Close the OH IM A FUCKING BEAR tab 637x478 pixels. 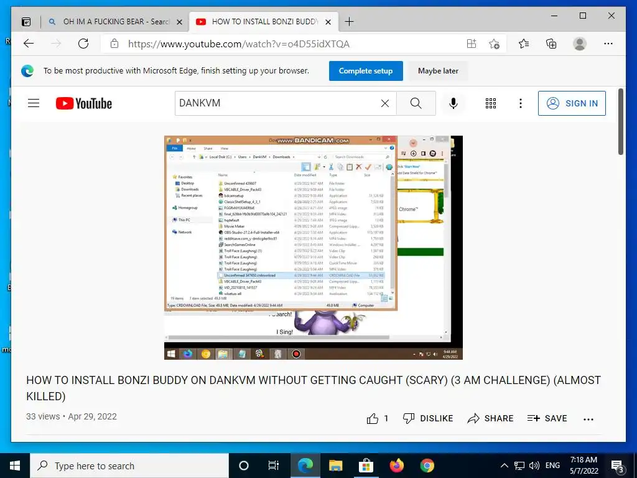coord(179,22)
